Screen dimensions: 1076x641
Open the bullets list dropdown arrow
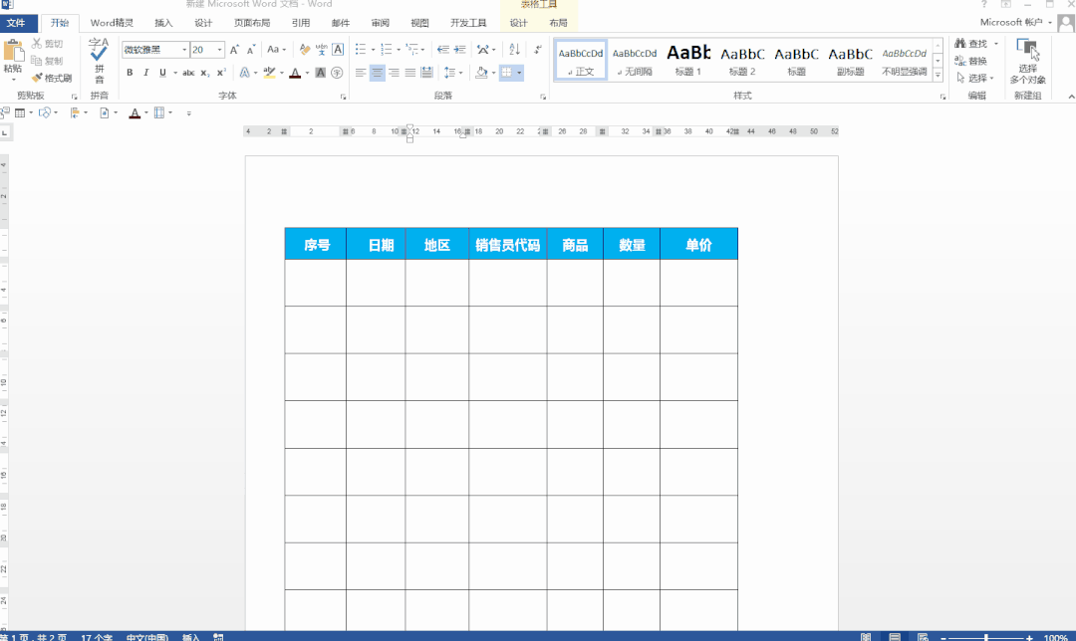pyautogui.click(x=374, y=50)
